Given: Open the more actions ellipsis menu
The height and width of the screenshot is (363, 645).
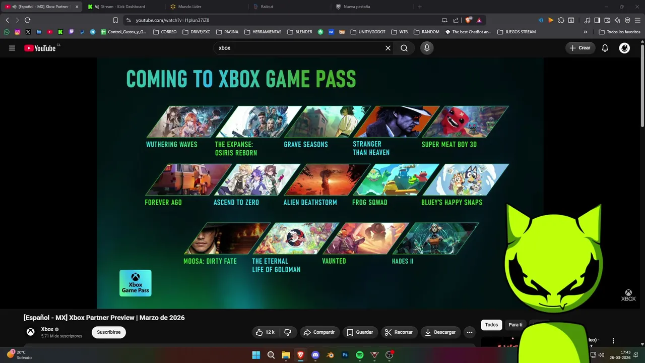Looking at the screenshot, I should 470,332.
